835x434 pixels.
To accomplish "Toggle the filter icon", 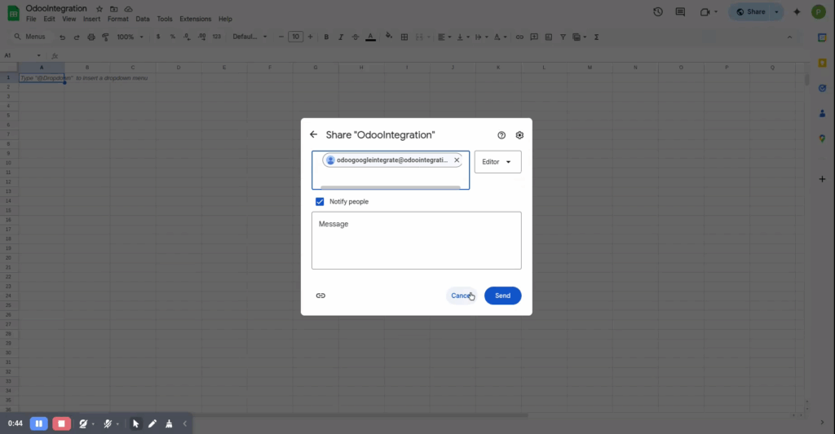I will (x=563, y=37).
